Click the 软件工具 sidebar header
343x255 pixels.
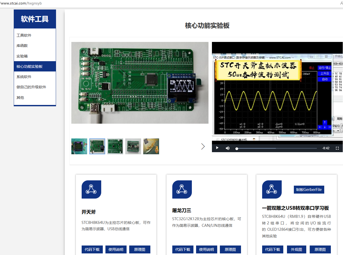(35, 19)
